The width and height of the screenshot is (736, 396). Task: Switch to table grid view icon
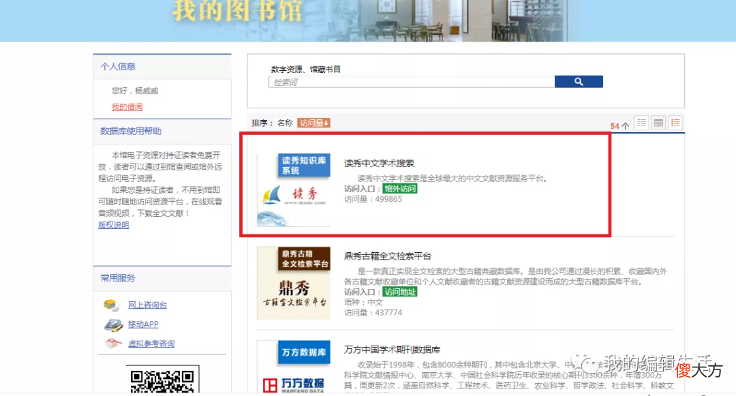[x=658, y=123]
